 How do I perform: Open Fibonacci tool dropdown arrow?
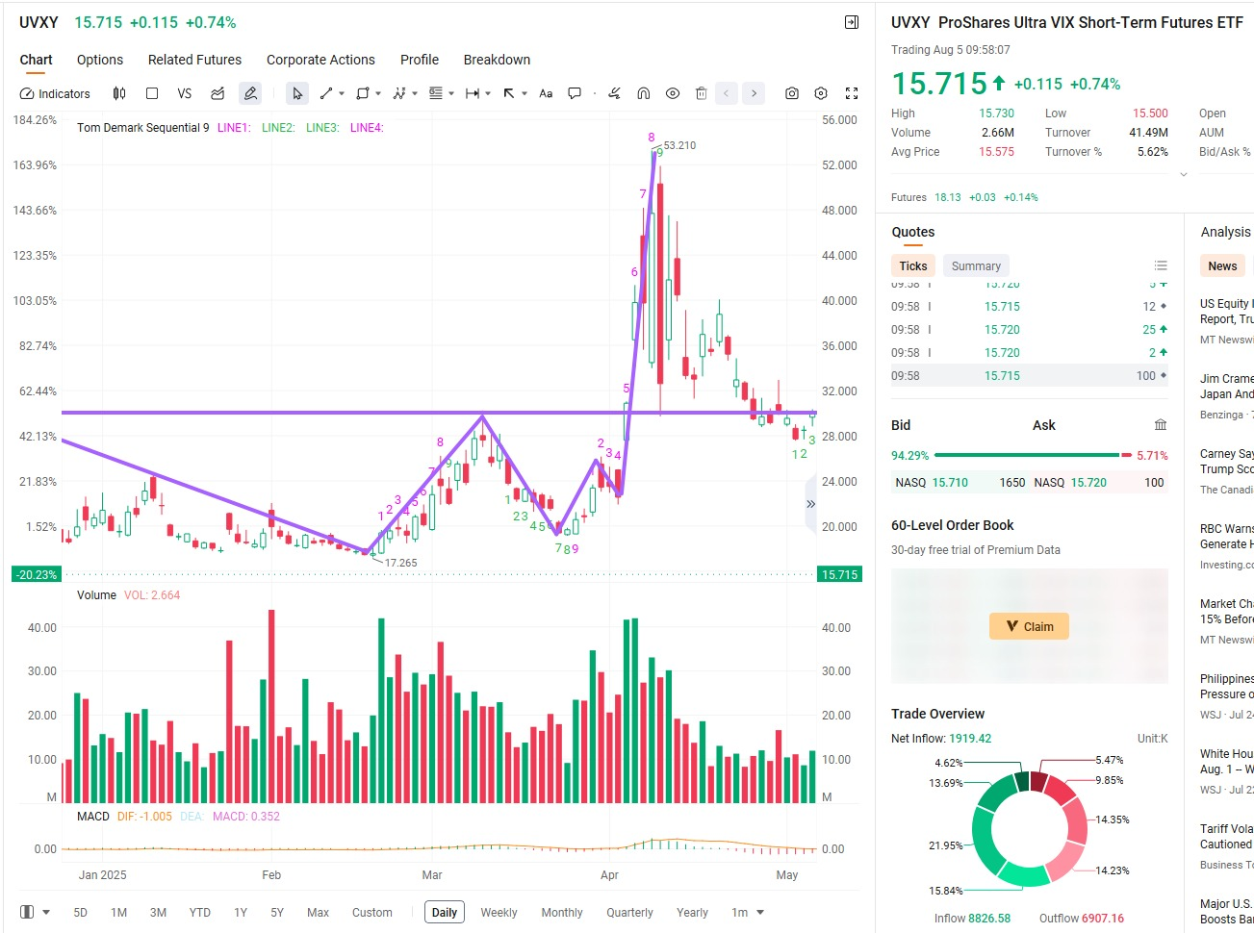point(451,94)
